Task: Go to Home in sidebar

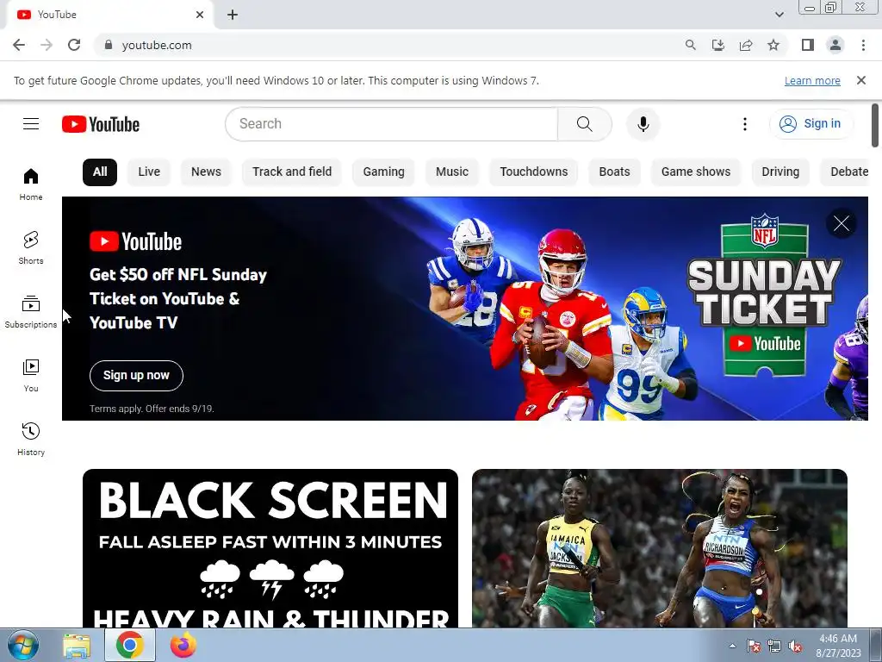Action: (31, 184)
